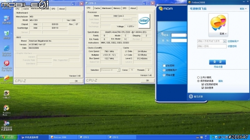
Task: Open the About tab in Motherboard CPU-Z window
Action: pyautogui.click(x=62, y=9)
